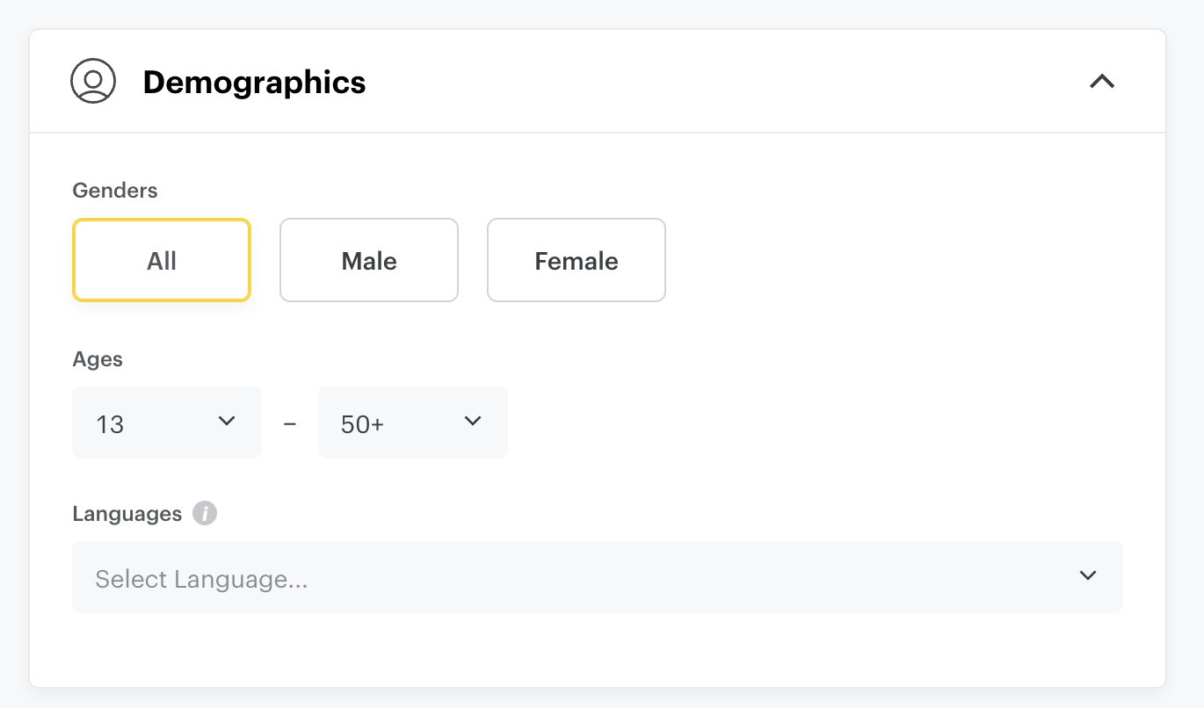Viewport: 1204px width, 708px height.
Task: Click the Genders label
Action: [x=115, y=191]
